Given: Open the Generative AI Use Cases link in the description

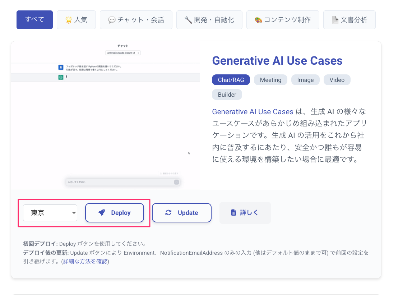Looking at the screenshot, I should [253, 112].
